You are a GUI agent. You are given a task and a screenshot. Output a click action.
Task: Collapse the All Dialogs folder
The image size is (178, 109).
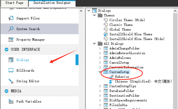(x=94, y=44)
